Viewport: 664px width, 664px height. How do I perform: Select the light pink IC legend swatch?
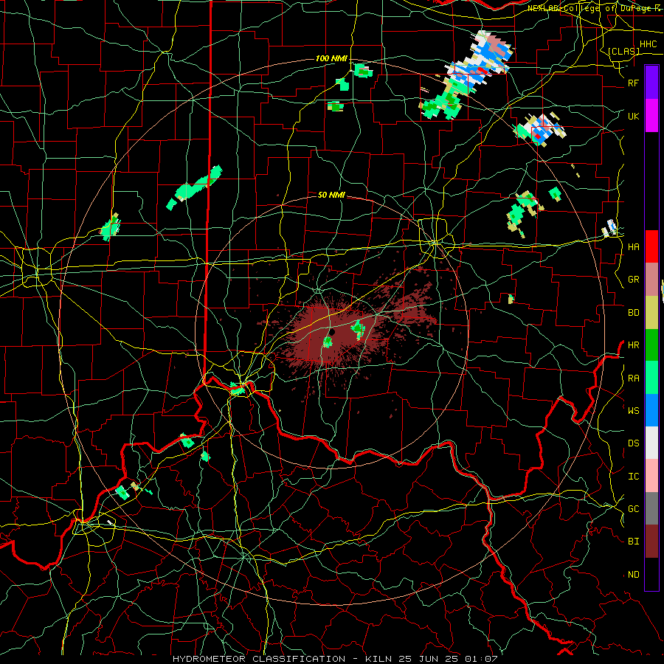[x=651, y=476]
